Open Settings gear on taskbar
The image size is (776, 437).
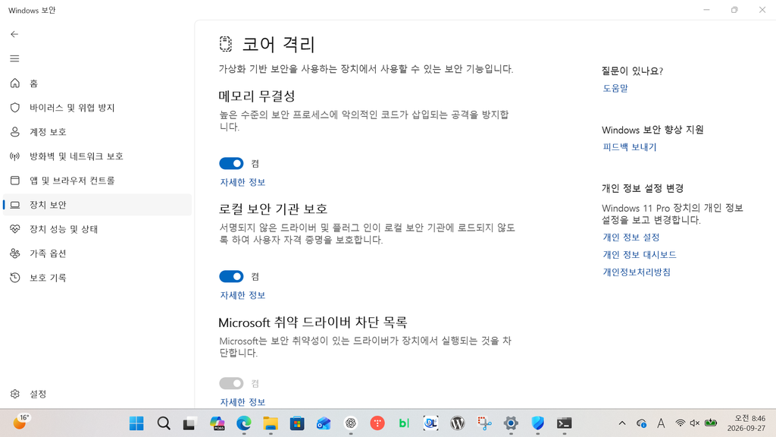(x=511, y=423)
